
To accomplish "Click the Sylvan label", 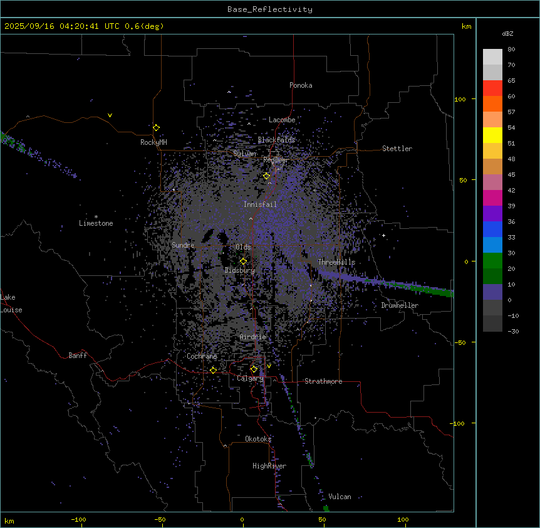I will [x=244, y=154].
